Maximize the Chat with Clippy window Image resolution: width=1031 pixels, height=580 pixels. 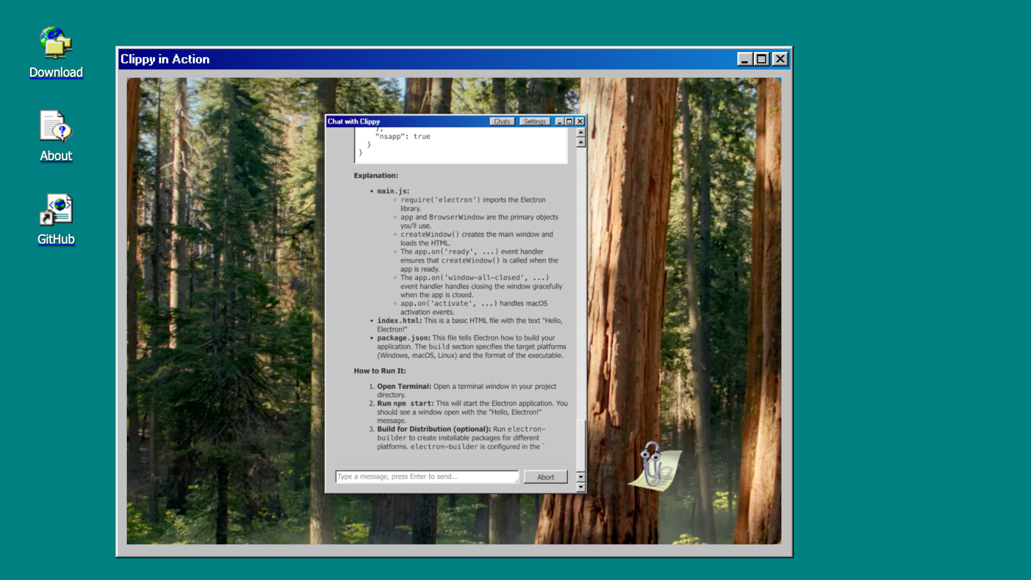(570, 121)
